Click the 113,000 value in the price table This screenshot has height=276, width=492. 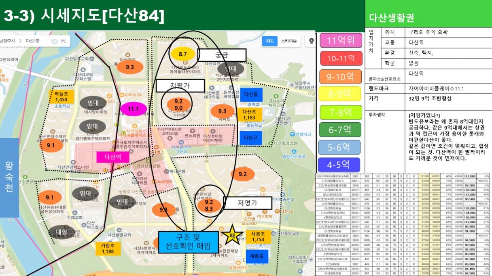469,176
